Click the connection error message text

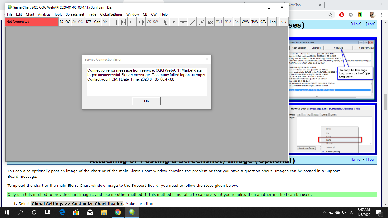coord(147,75)
